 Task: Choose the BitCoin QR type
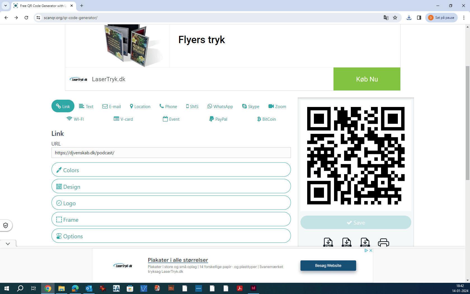click(266, 119)
